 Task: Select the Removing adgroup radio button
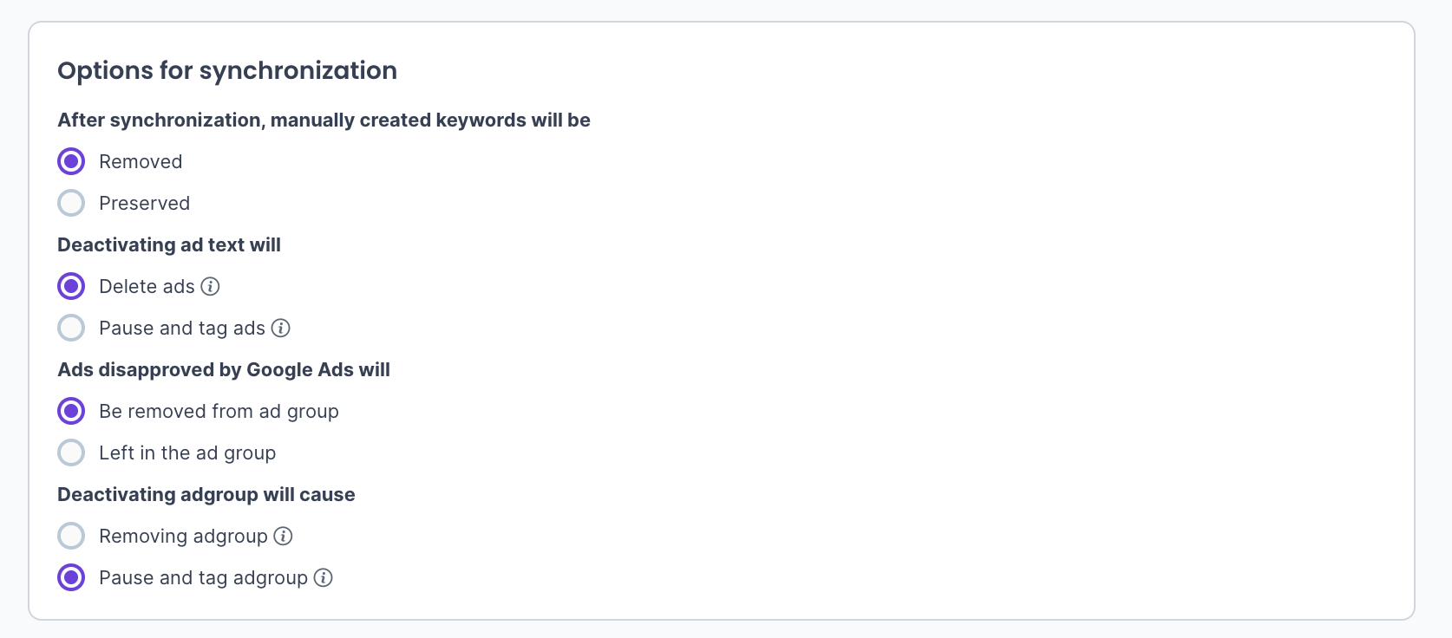[x=71, y=536]
